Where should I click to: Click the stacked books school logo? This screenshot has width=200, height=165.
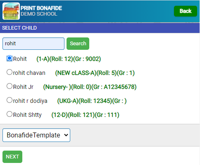(x=11, y=11)
